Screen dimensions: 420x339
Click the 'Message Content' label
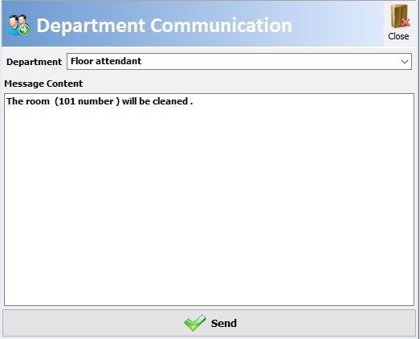(43, 84)
